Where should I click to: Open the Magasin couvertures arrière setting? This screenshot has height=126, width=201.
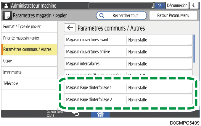(128, 52)
